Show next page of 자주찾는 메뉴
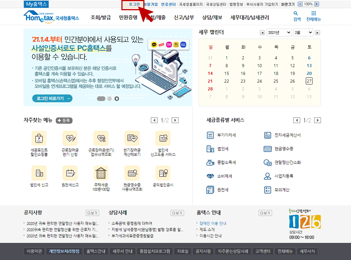This screenshot has height=260, width=351. point(175,120)
